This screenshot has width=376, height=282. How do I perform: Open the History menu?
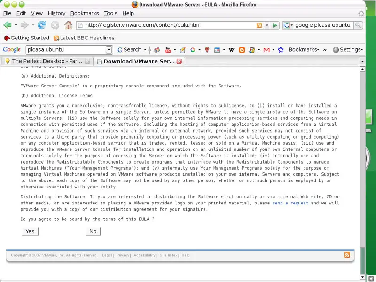tap(56, 14)
